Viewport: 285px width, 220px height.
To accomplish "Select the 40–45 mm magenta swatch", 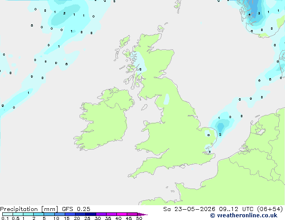I will (x=122, y=214).
